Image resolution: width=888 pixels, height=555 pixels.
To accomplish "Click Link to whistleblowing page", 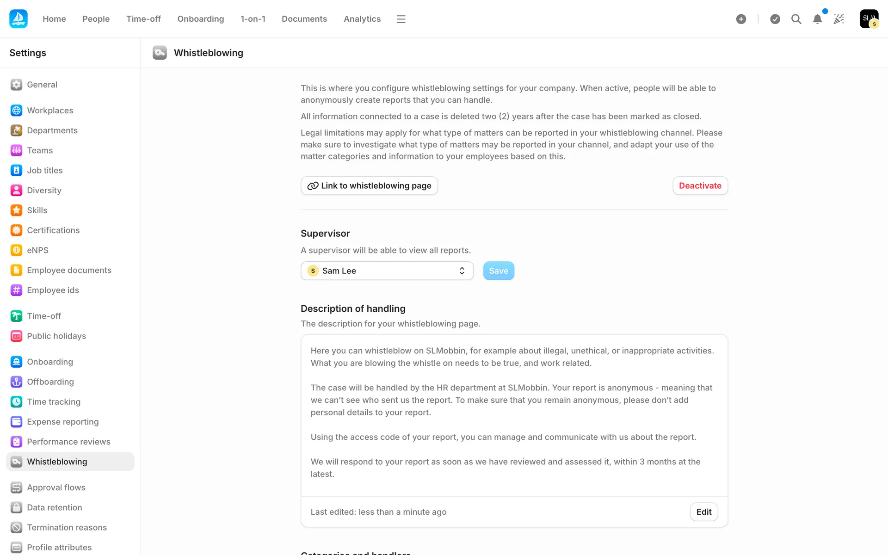I will 369,185.
